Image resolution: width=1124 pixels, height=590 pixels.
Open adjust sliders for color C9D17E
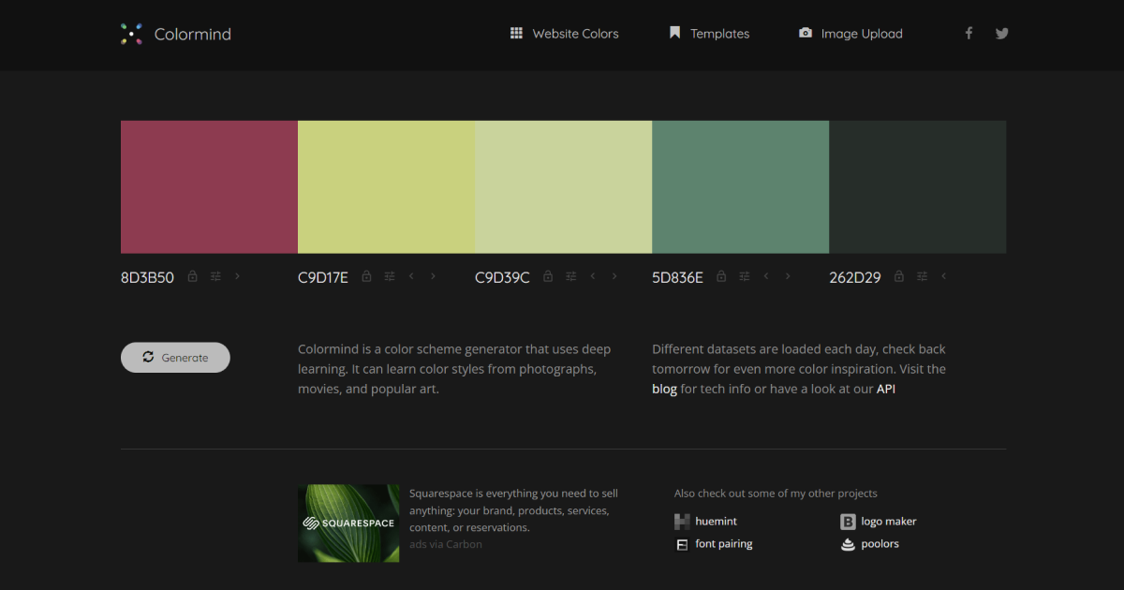click(390, 276)
